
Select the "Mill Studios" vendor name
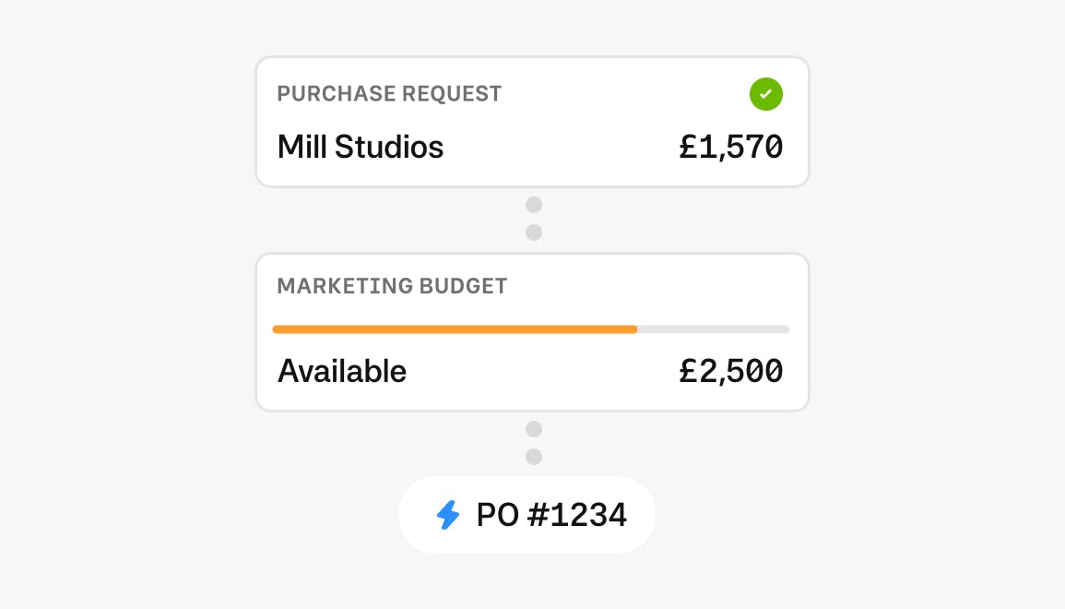361,147
